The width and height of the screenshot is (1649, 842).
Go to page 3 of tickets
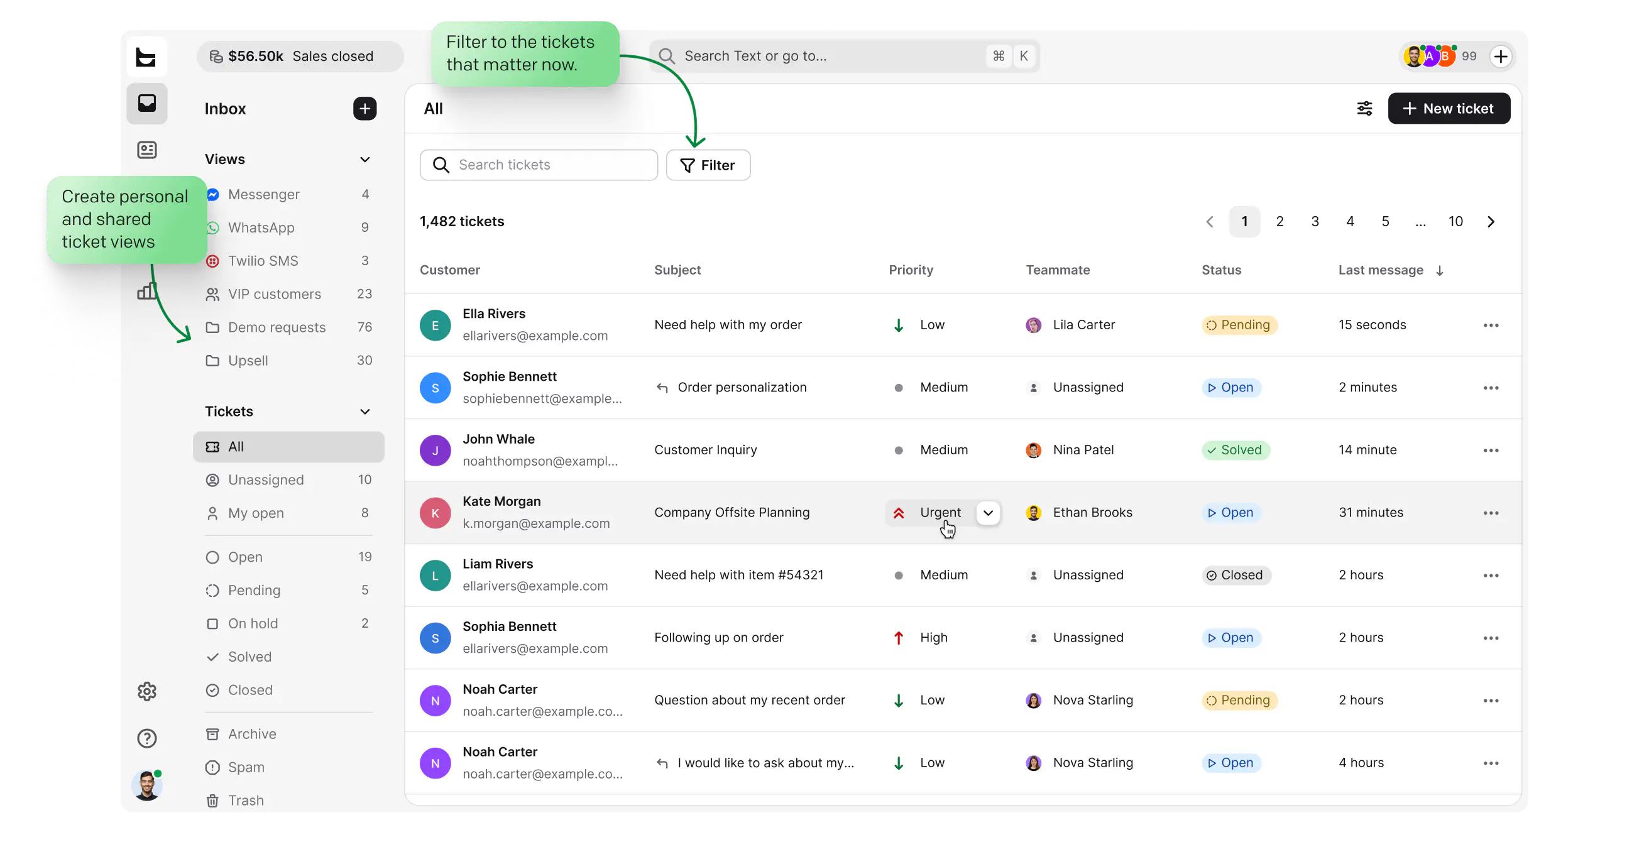(1315, 222)
